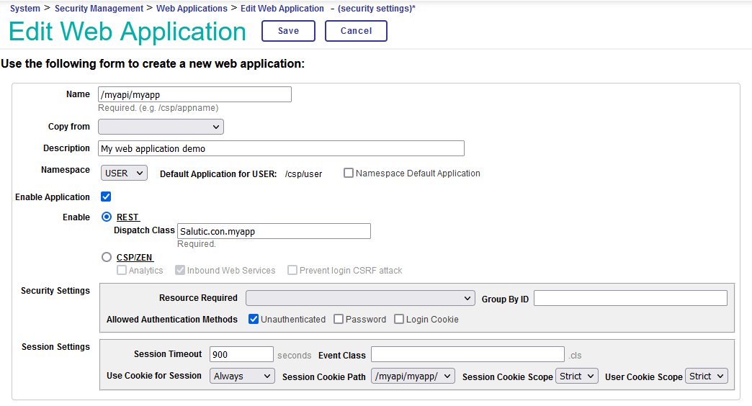The image size is (752, 406).
Task: Open the System breadcrumb link
Action: 25,9
